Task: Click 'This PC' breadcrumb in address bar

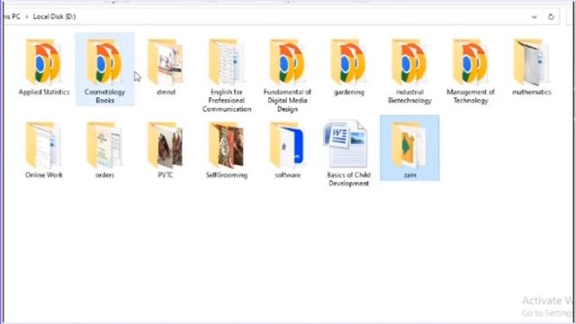Action: [11, 16]
